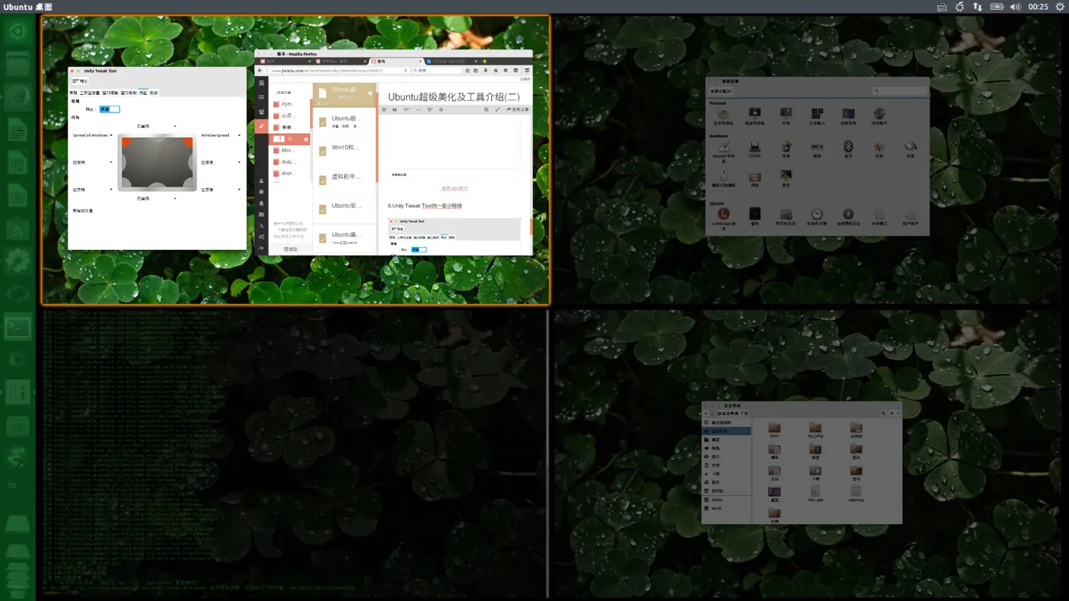Viewport: 1069px width, 601px height.
Task: Click the printer icon under Hardware
Action: 755,147
